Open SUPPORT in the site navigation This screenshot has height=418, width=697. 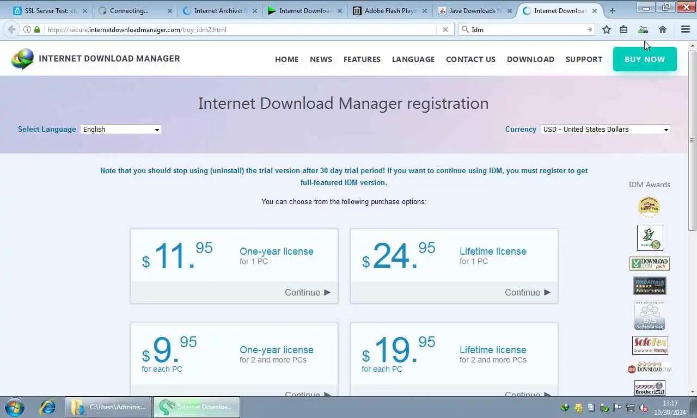tap(584, 59)
